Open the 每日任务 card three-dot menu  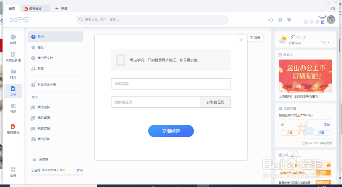(x=329, y=155)
